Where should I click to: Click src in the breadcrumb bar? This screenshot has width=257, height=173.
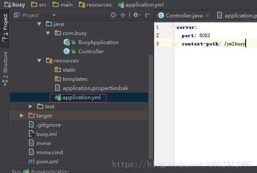click(x=39, y=5)
